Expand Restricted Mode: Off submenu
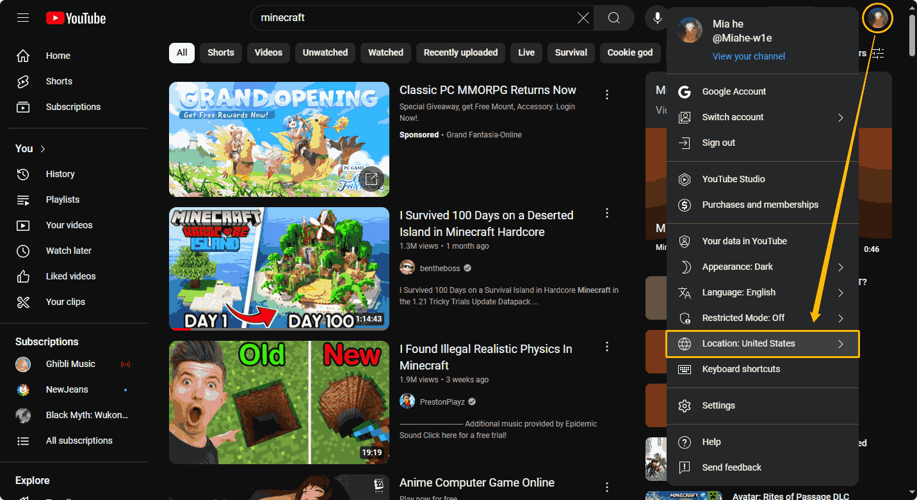Image resolution: width=917 pixels, height=500 pixels. click(762, 318)
